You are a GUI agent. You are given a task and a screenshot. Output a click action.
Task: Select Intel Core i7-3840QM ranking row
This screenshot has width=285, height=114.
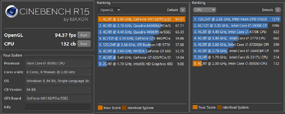(x=237, y=51)
